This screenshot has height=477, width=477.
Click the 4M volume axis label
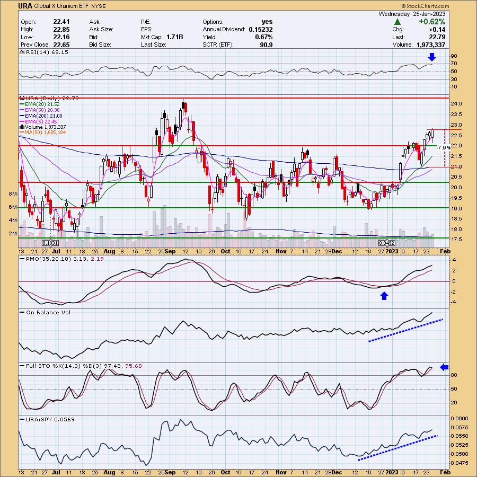coord(13,220)
